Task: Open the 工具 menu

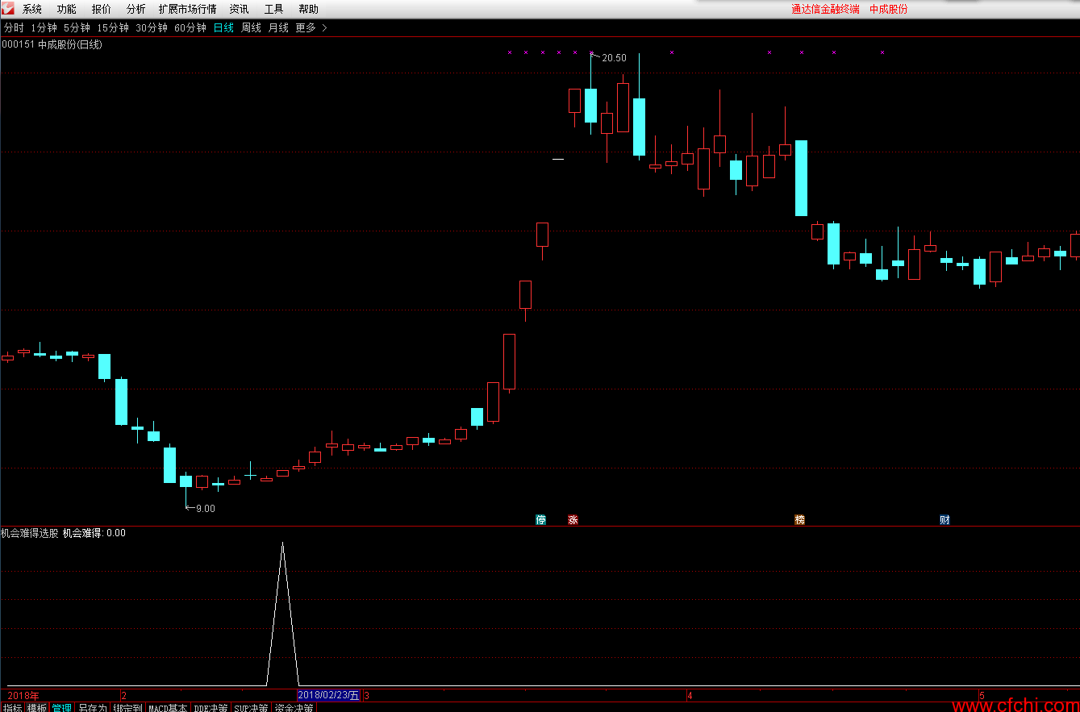Action: pos(273,10)
